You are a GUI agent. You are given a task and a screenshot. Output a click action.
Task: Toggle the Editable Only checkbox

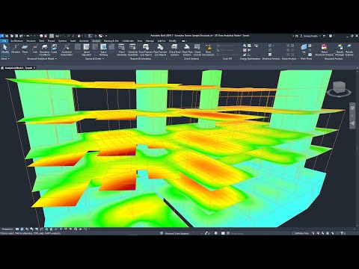coord(294,233)
